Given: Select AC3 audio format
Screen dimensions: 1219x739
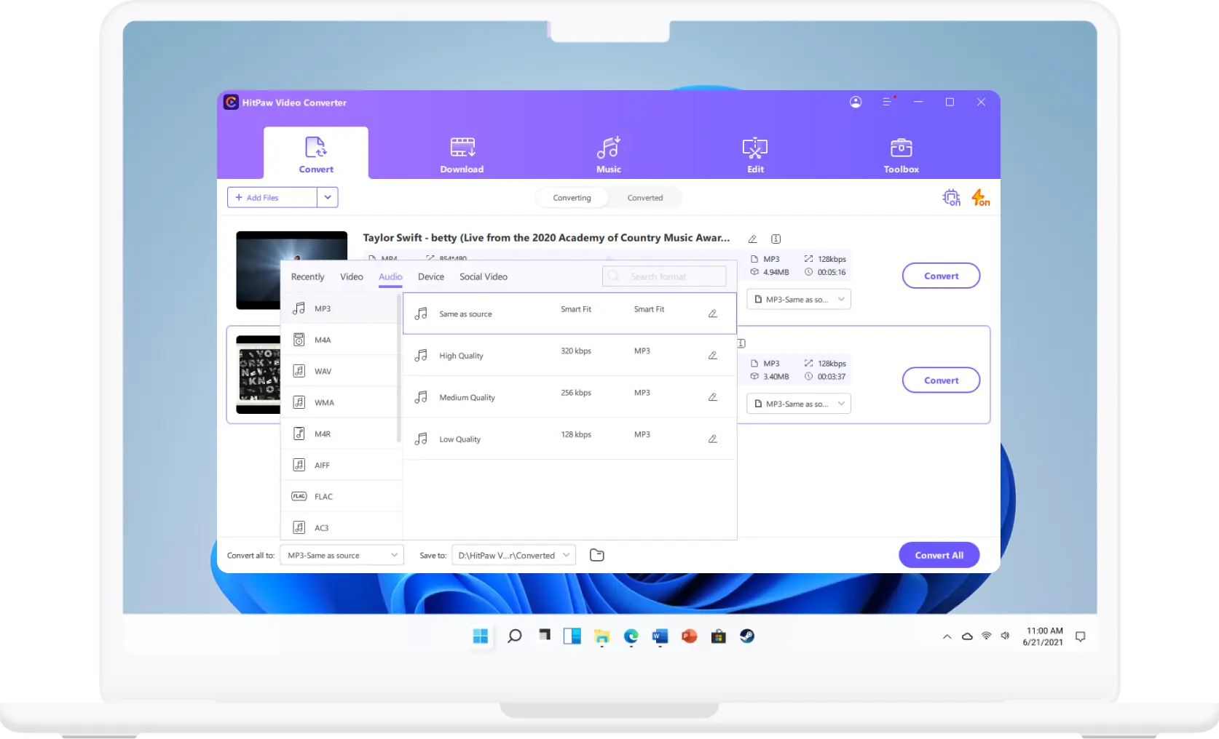Looking at the screenshot, I should pyautogui.click(x=341, y=527).
